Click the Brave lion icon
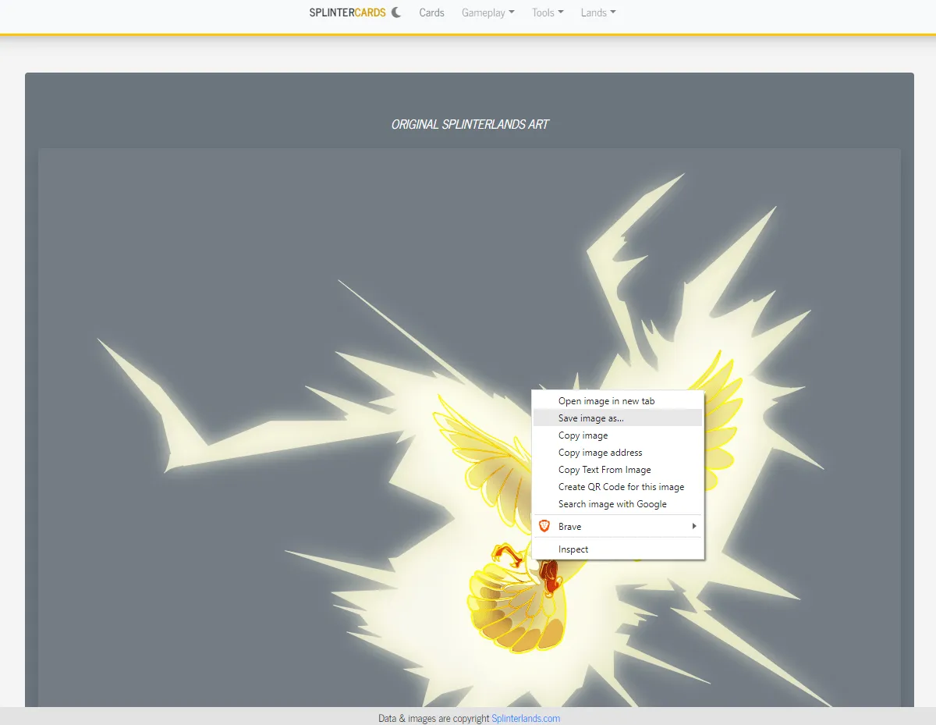The image size is (936, 725). (x=544, y=527)
